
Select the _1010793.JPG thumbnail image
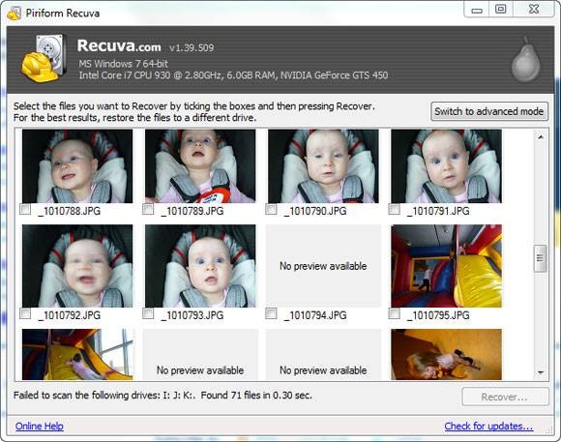200,266
